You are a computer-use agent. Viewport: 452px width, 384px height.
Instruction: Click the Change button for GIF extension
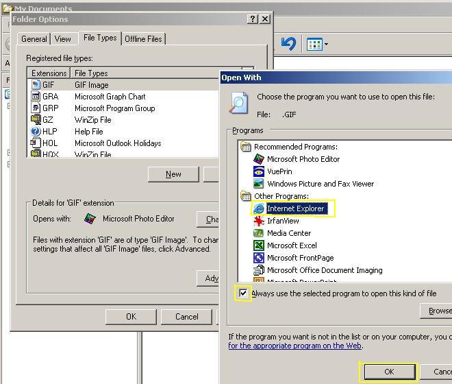point(208,219)
